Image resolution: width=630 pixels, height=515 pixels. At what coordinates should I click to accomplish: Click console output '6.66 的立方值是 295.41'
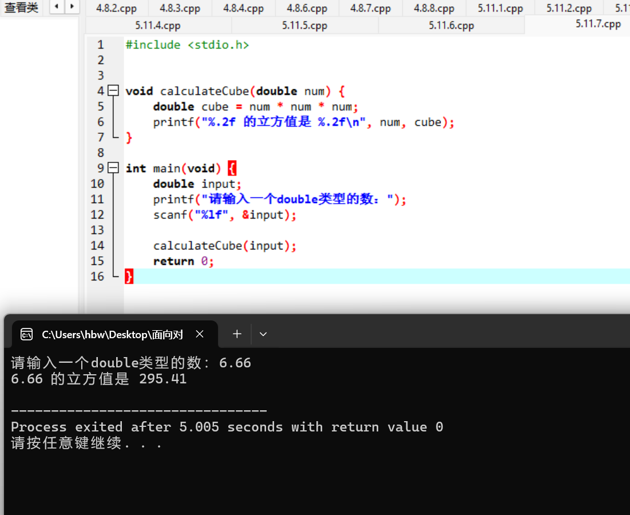pyautogui.click(x=99, y=379)
